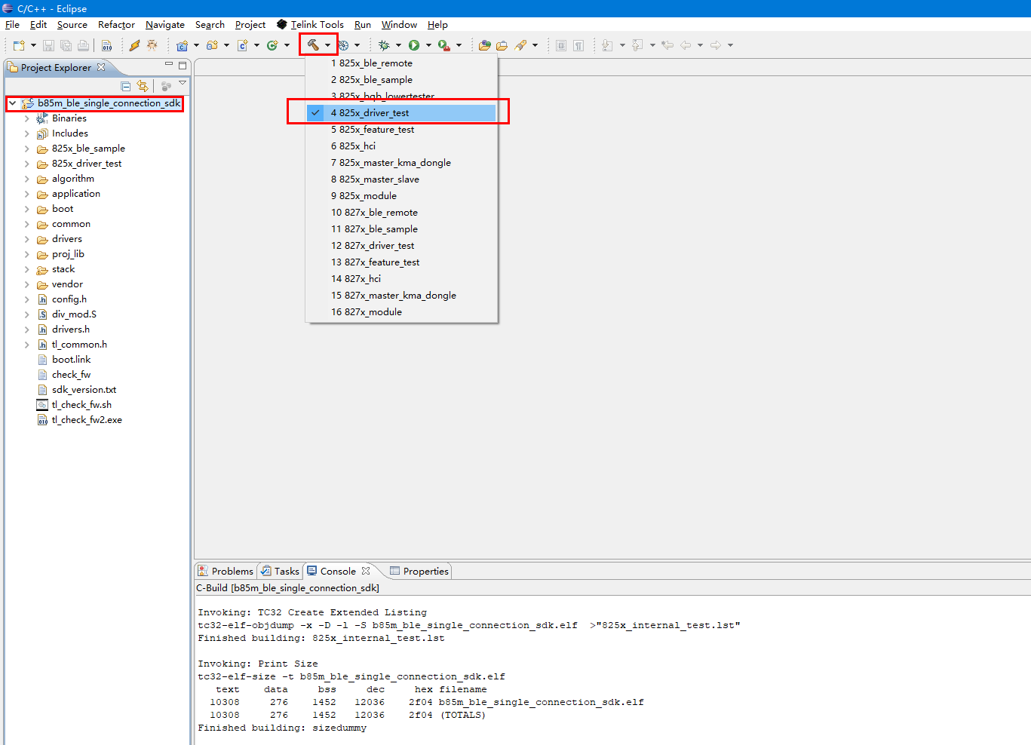This screenshot has height=745, width=1031.
Task: Toggle Show Whitespace Characters icon
Action: (x=578, y=45)
